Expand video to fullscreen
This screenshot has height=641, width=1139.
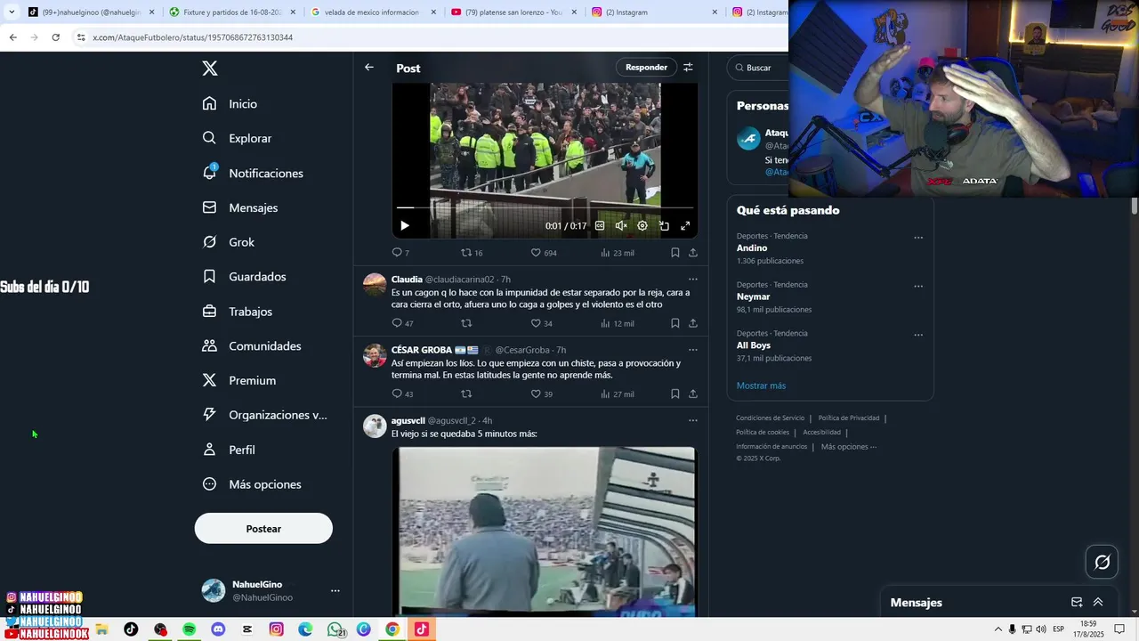click(x=685, y=226)
